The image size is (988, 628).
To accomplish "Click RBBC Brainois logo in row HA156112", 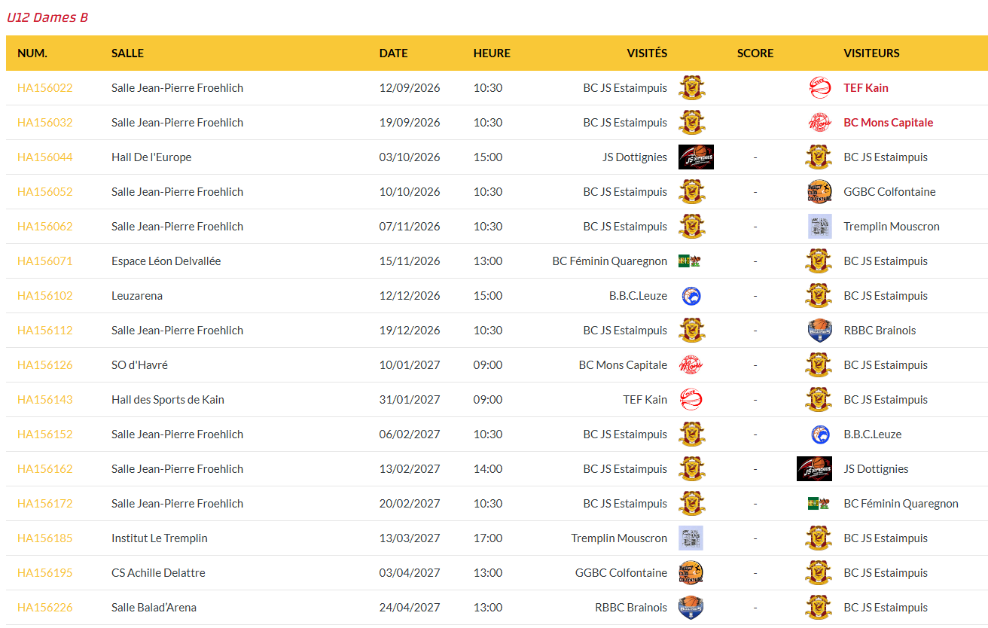I will point(819,331).
